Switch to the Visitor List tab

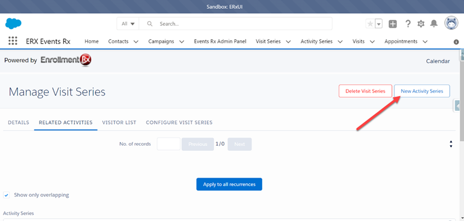[119, 123]
